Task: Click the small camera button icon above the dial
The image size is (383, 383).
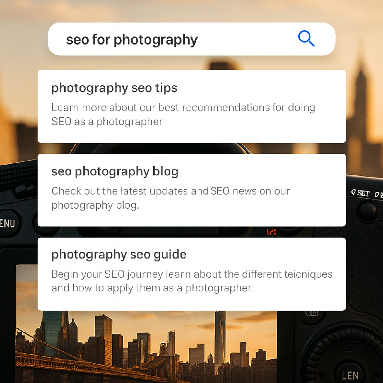Action: (x=313, y=313)
